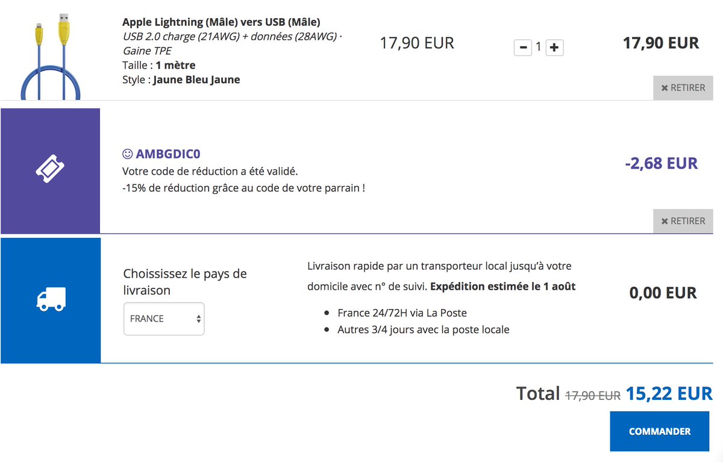Click the AMBGDIC0 coupon code text
The height and width of the screenshot is (462, 723).
[168, 154]
